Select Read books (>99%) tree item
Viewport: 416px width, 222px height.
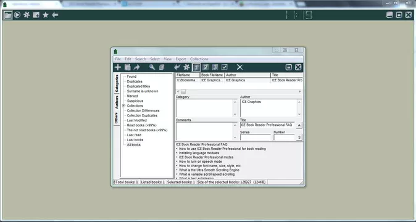click(x=142, y=125)
